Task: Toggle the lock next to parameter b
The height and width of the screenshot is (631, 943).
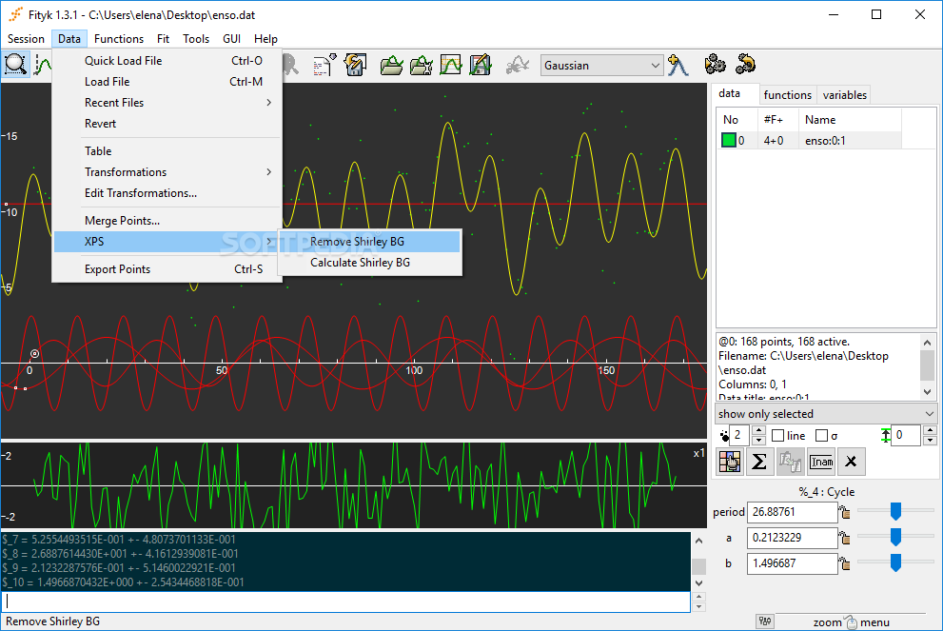Action: (x=845, y=563)
